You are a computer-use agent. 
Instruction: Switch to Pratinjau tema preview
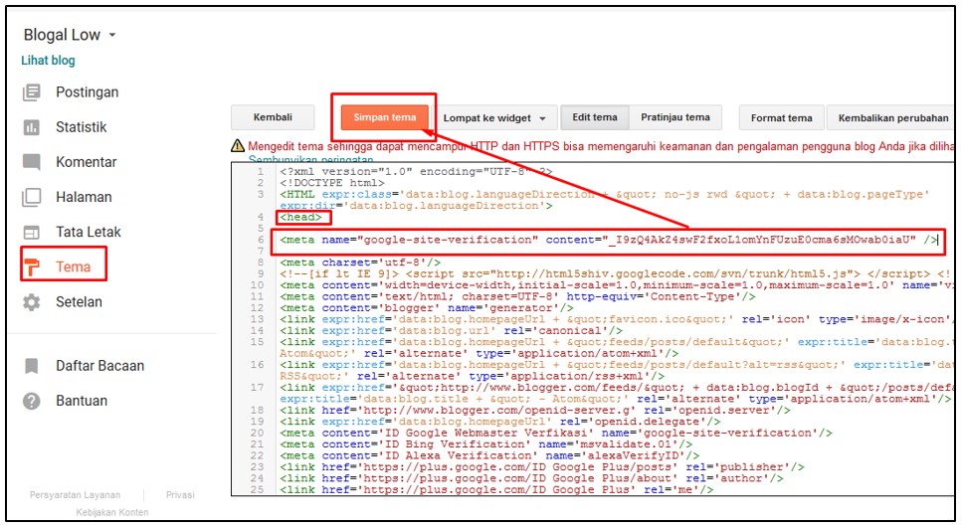pyautogui.click(x=675, y=117)
